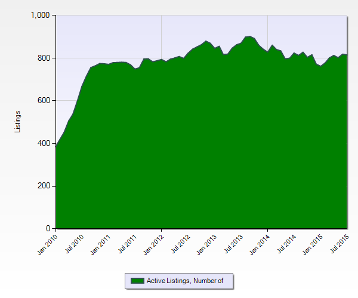
Task: Click the '200' y-axis label
Action: click(x=44, y=186)
